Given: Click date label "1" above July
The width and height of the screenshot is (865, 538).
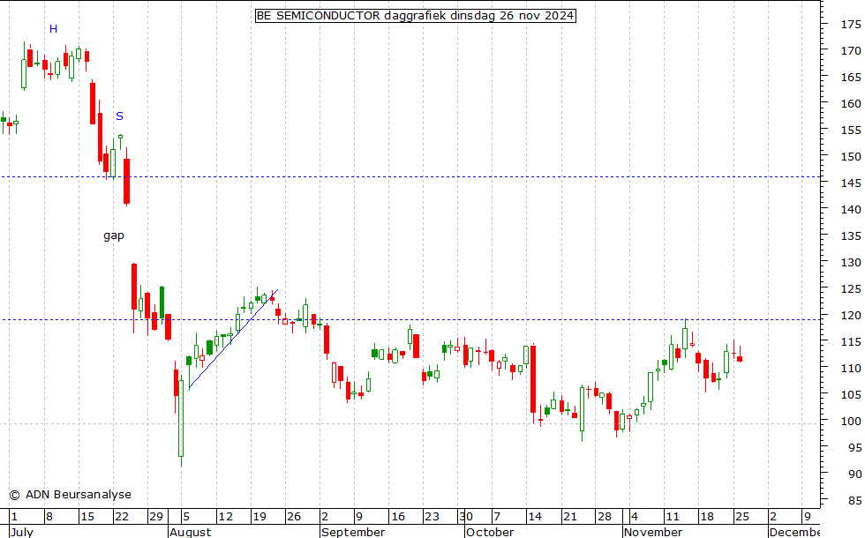Looking at the screenshot, I should pyautogui.click(x=14, y=517).
